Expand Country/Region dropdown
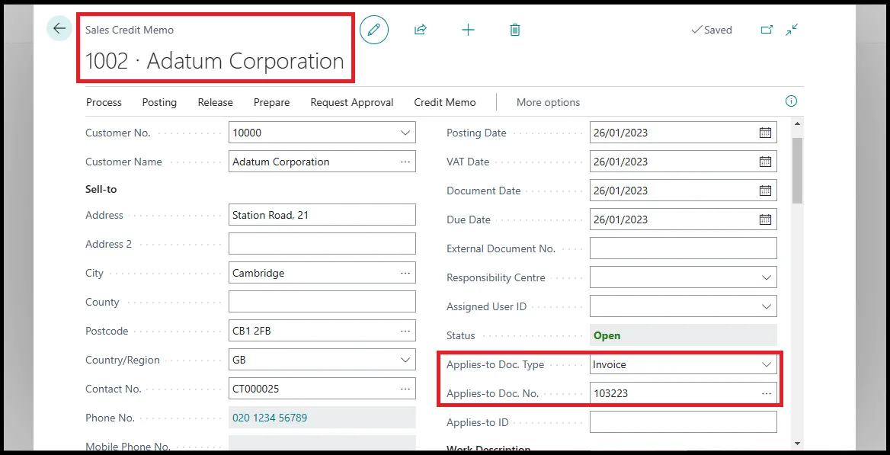Viewport: 890px width, 455px height. pos(405,360)
